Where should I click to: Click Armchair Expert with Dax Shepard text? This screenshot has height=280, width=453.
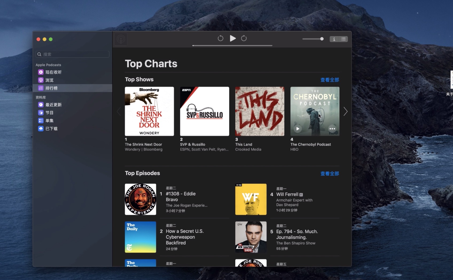294,203
